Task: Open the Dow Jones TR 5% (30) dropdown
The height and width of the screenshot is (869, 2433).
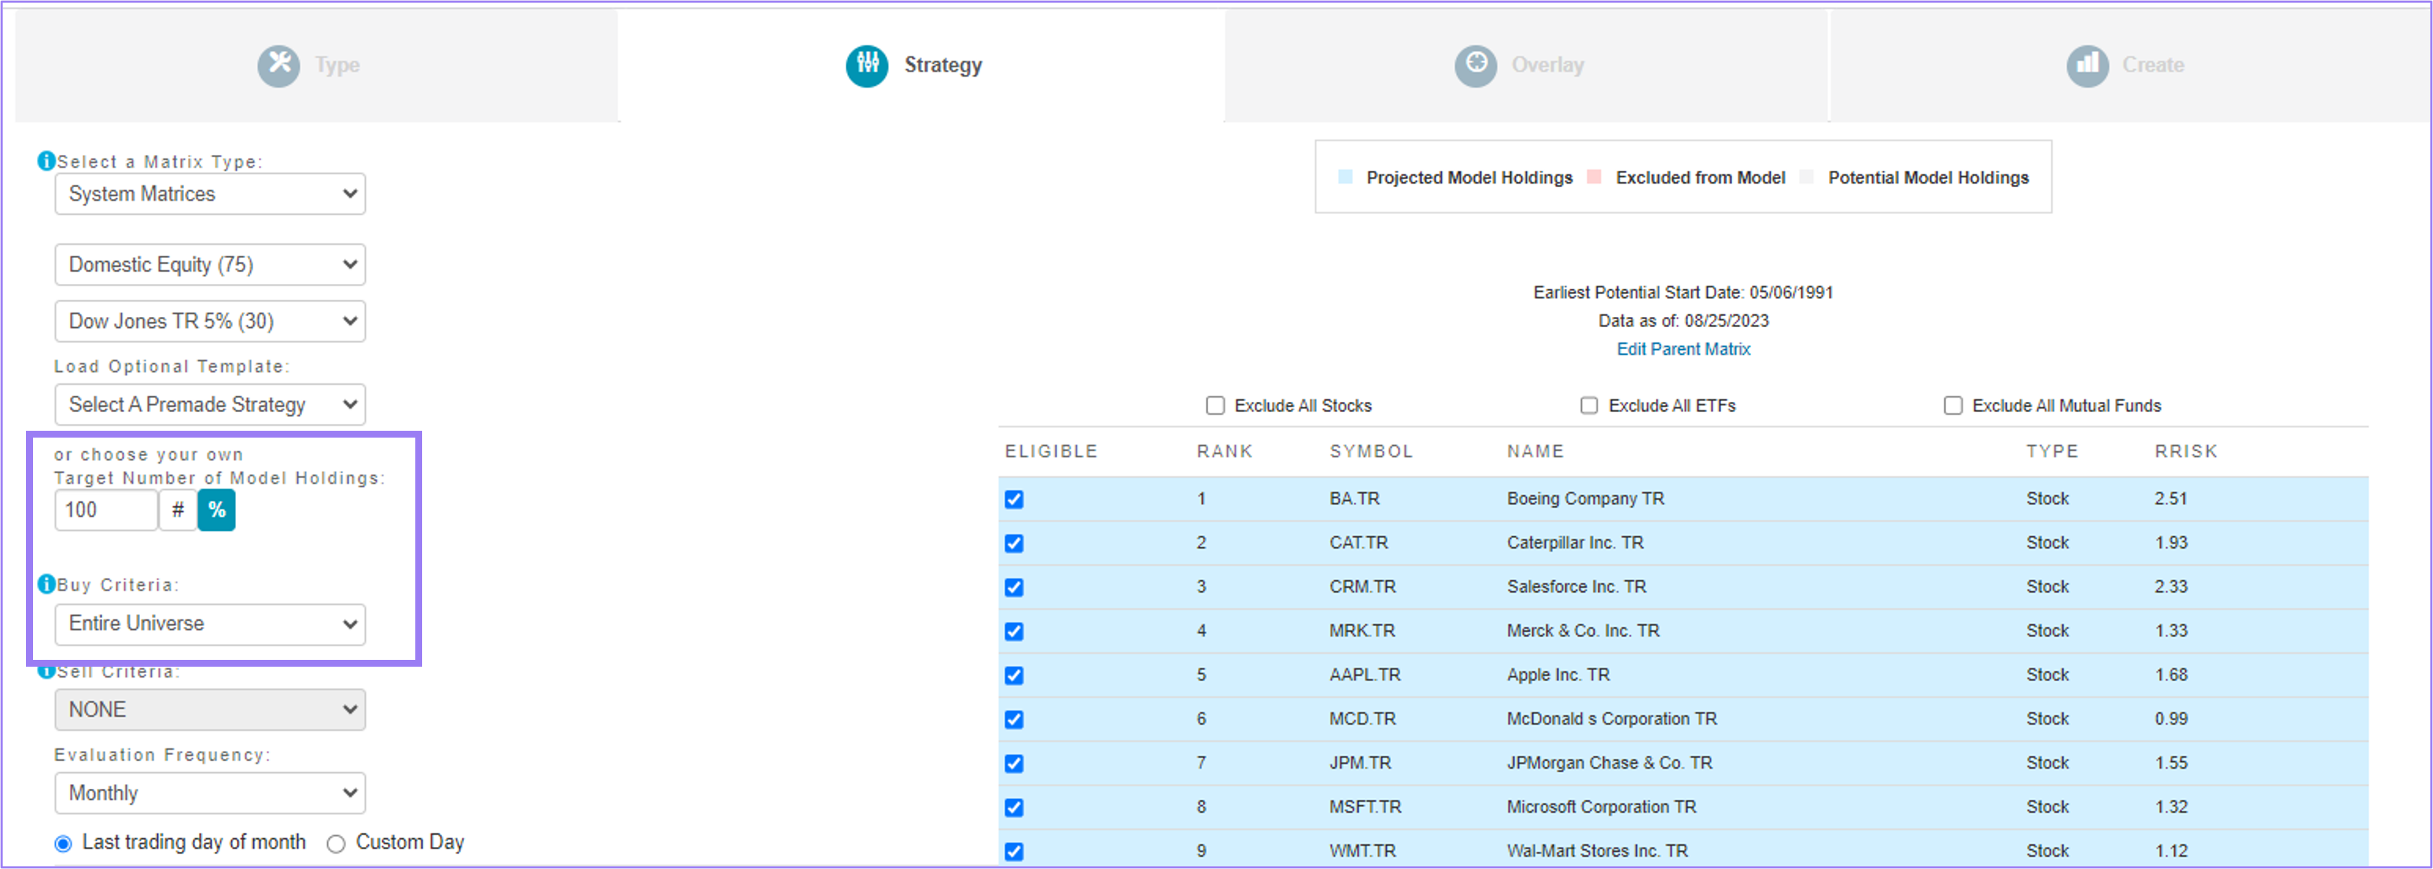Action: [x=209, y=321]
